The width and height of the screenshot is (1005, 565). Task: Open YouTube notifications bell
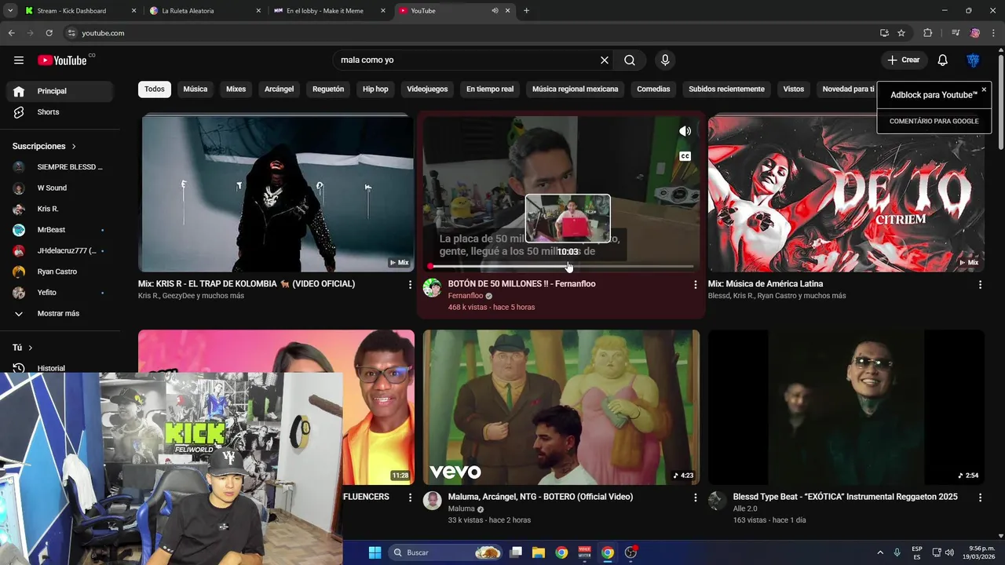[x=942, y=60]
